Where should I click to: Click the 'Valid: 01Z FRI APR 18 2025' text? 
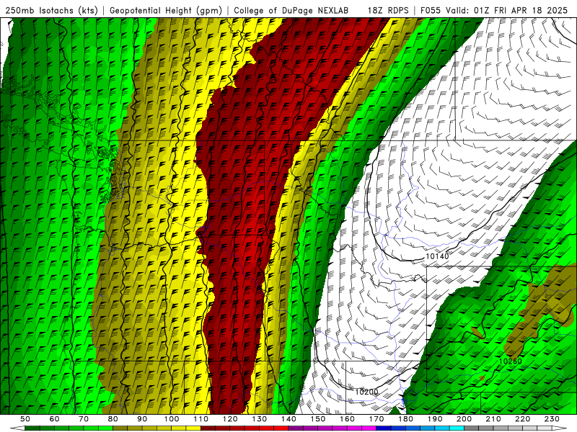(507, 11)
